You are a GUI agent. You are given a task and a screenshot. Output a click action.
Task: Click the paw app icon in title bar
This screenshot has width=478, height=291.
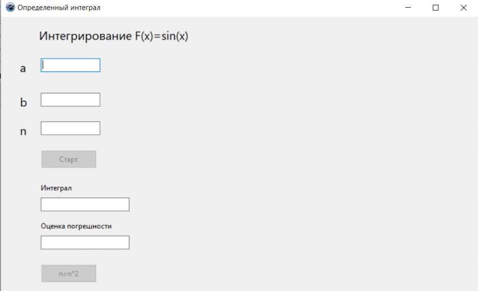click(x=10, y=8)
